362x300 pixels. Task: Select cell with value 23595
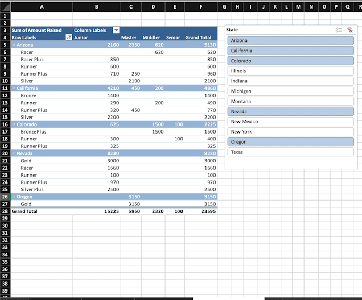coord(201,211)
